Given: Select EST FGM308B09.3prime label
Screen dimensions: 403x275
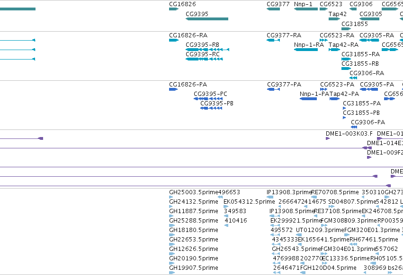Looking at the screenshot, I should (349, 221).
